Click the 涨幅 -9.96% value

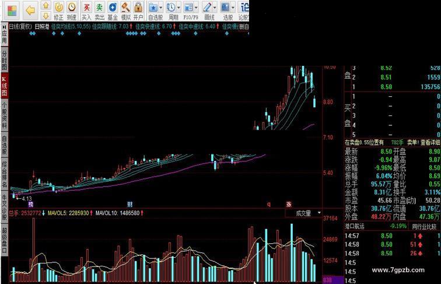(383, 168)
